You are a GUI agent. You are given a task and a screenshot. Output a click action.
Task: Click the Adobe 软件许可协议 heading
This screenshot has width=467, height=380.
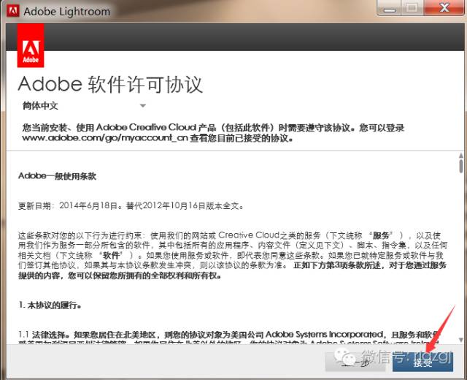pyautogui.click(x=109, y=83)
